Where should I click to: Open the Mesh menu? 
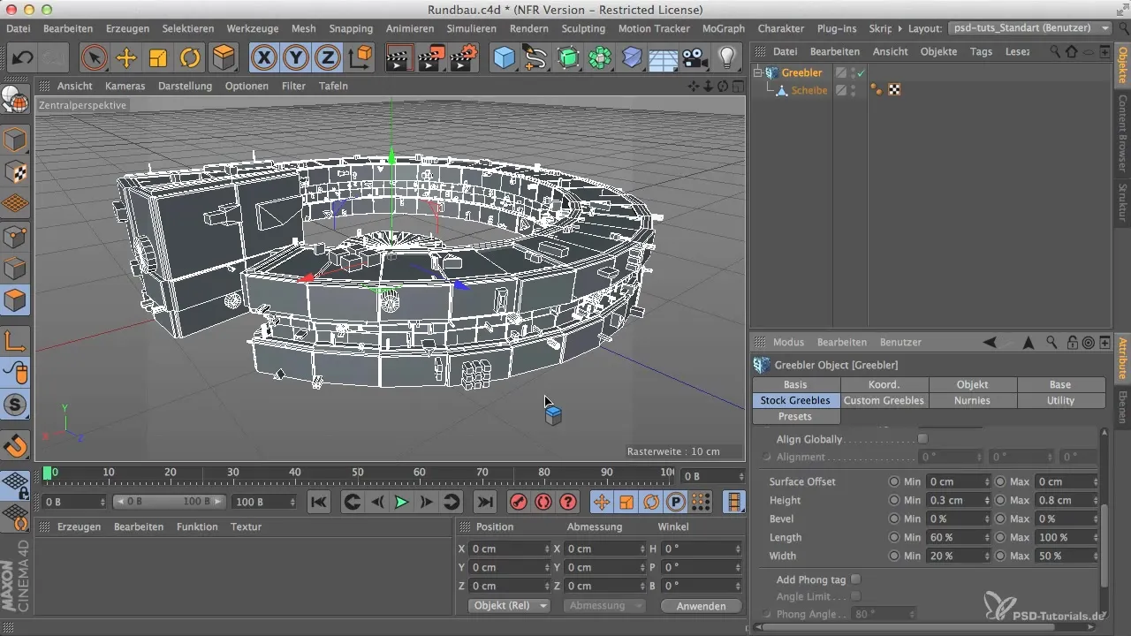(303, 28)
